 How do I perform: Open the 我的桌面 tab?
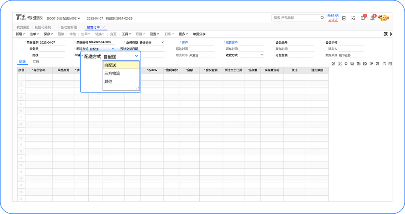[23, 27]
